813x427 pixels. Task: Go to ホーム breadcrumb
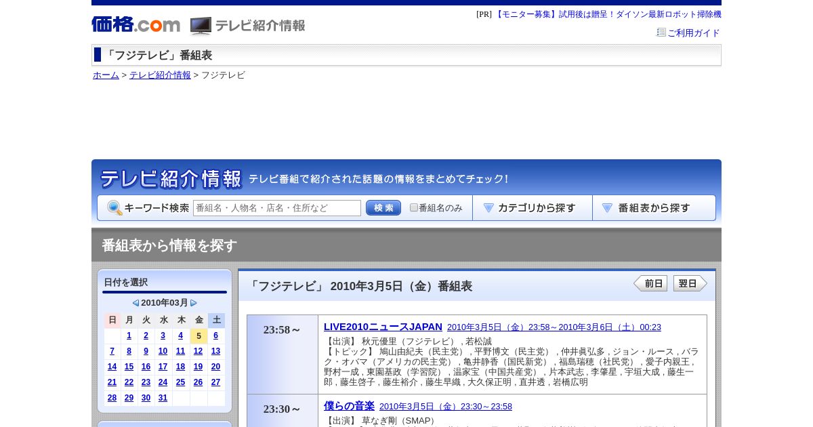click(x=106, y=75)
